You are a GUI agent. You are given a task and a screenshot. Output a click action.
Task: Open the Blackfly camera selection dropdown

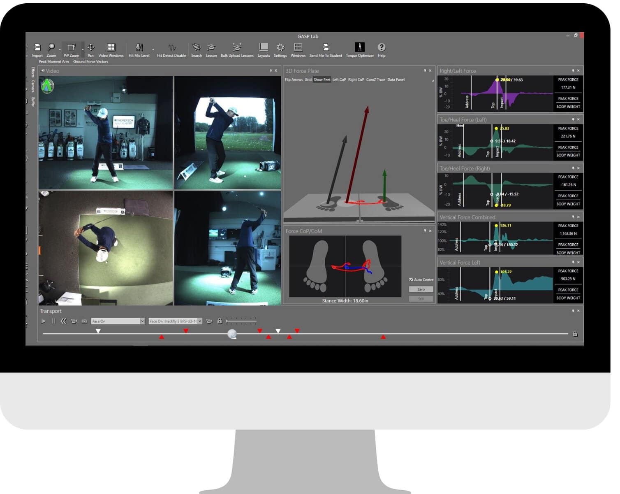[200, 321]
